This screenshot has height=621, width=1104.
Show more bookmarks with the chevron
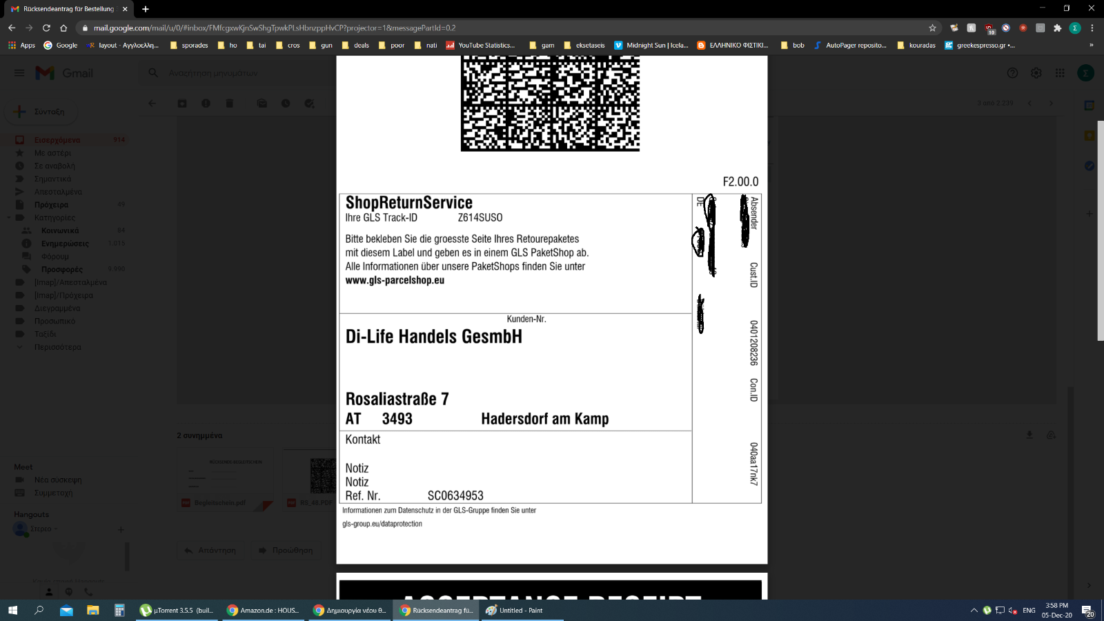pos(1091,45)
